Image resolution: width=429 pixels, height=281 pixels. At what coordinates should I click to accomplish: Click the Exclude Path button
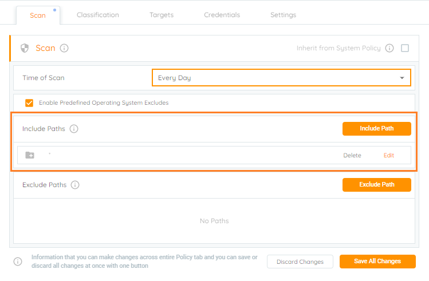(x=377, y=184)
